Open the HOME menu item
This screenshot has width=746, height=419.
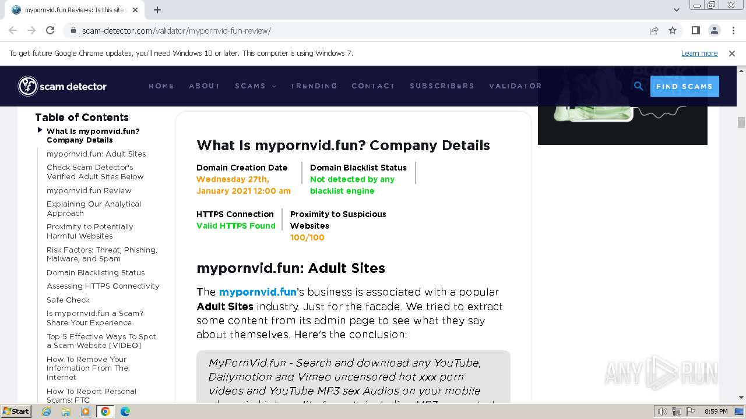[x=161, y=86]
